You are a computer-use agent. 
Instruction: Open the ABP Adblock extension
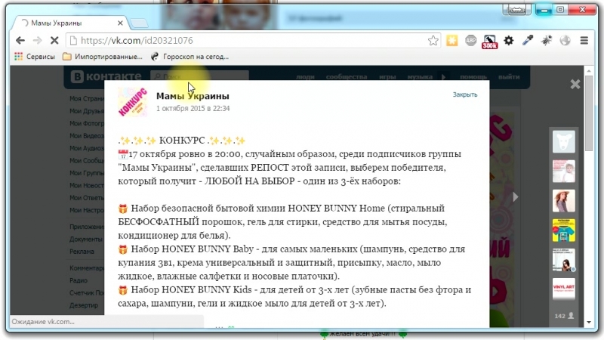(x=470, y=40)
